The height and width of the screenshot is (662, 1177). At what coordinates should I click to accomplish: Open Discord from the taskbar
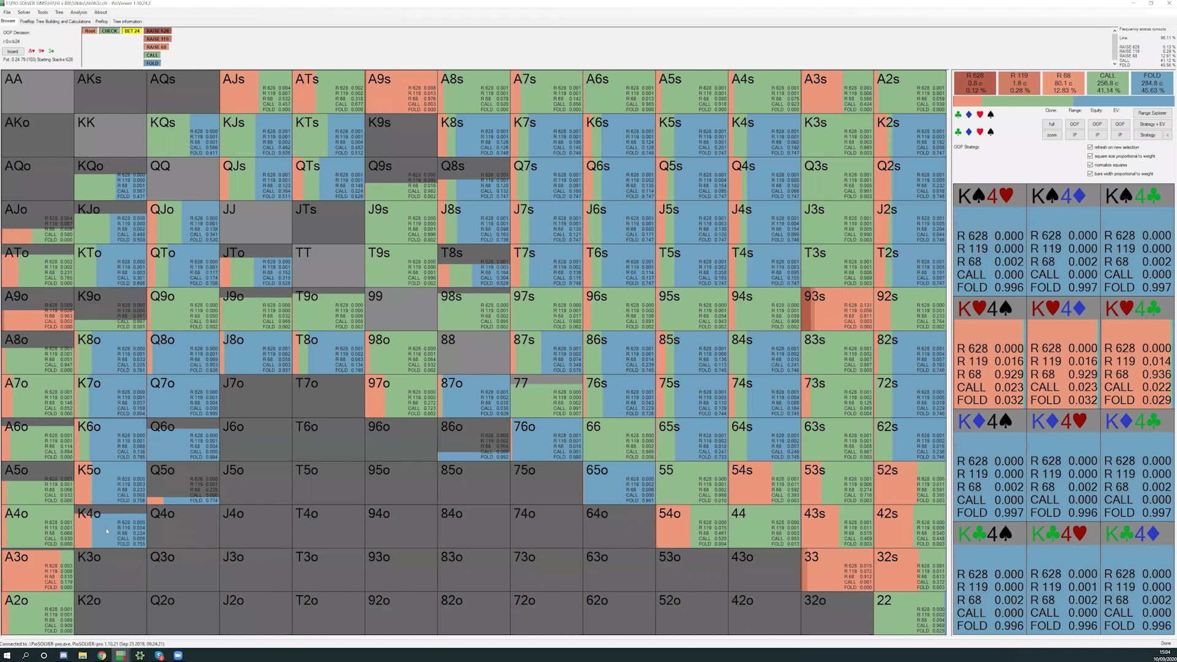coord(63,655)
